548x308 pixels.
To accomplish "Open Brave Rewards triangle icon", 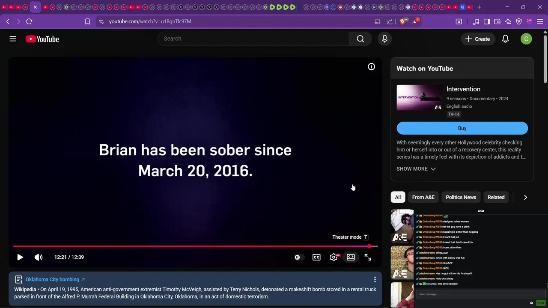I will coord(414,21).
